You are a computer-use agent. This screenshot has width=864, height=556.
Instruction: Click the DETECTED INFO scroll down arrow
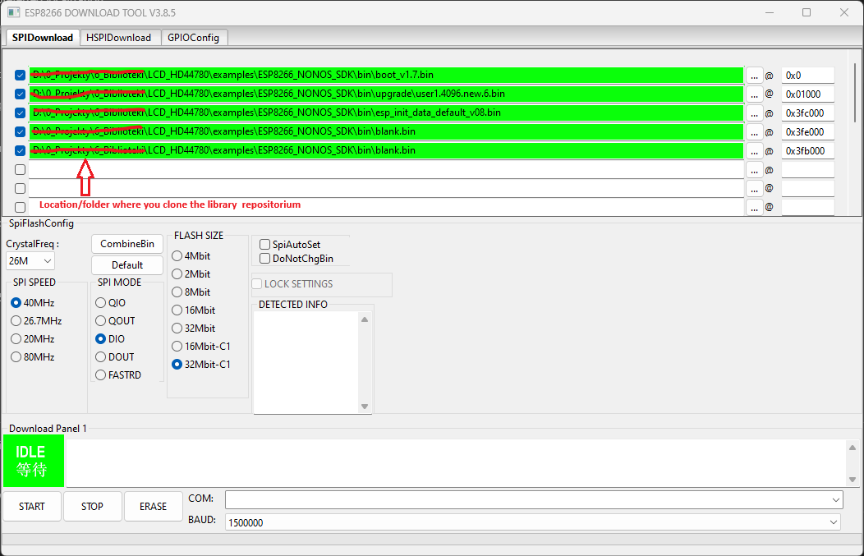click(x=364, y=407)
